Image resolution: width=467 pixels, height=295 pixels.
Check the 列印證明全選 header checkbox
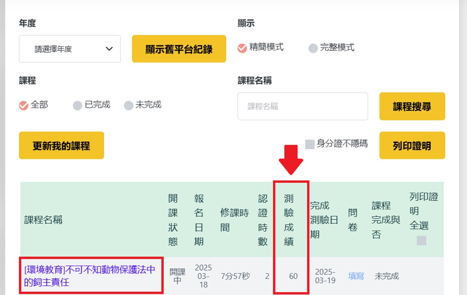tap(421, 240)
